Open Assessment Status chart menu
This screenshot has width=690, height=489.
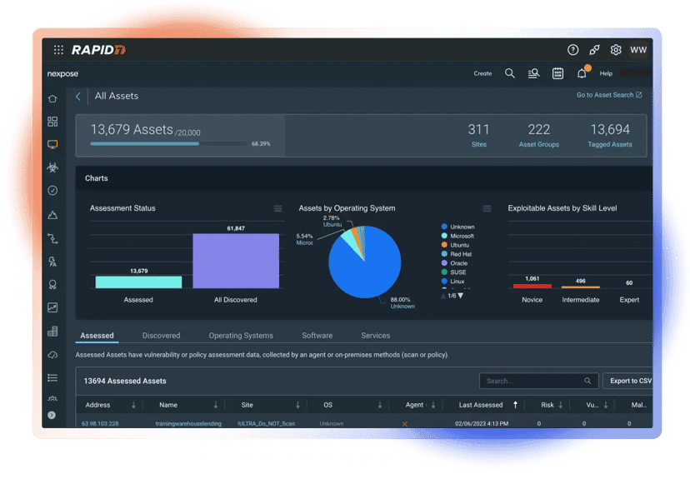(277, 208)
